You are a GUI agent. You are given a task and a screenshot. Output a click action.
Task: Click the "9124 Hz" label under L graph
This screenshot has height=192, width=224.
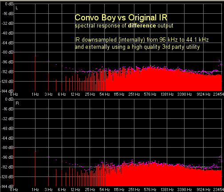coord(204,94)
